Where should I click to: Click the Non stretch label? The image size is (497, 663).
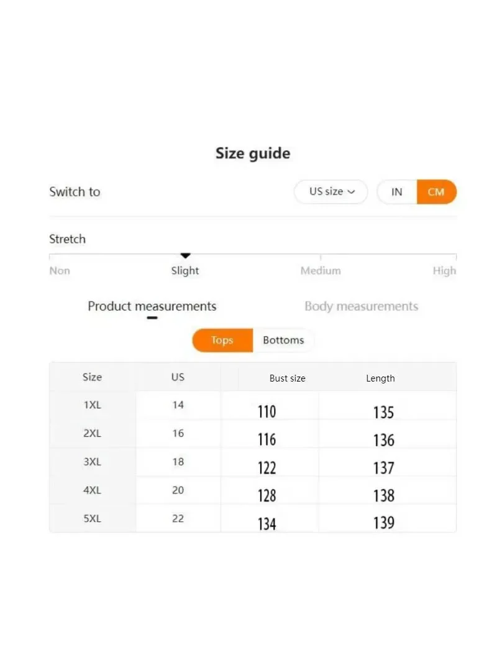click(60, 271)
